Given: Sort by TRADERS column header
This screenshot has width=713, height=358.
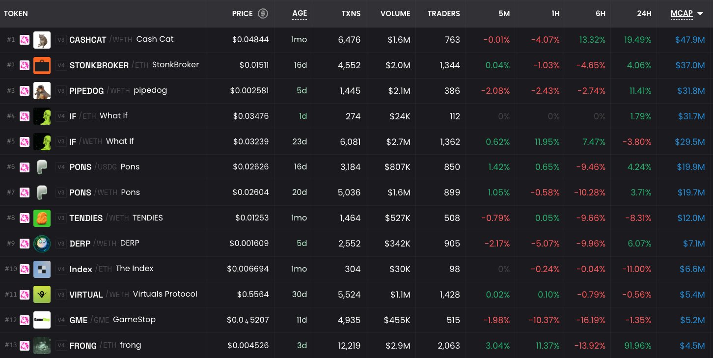Looking at the screenshot, I should click(444, 14).
